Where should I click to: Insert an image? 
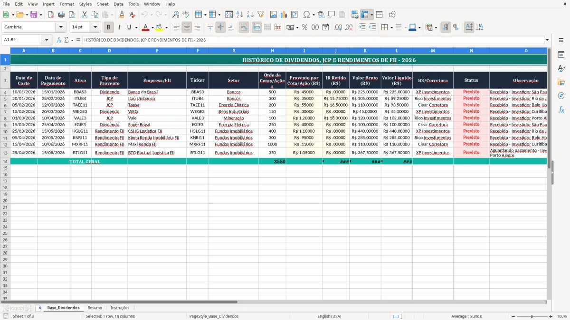tap(274, 15)
